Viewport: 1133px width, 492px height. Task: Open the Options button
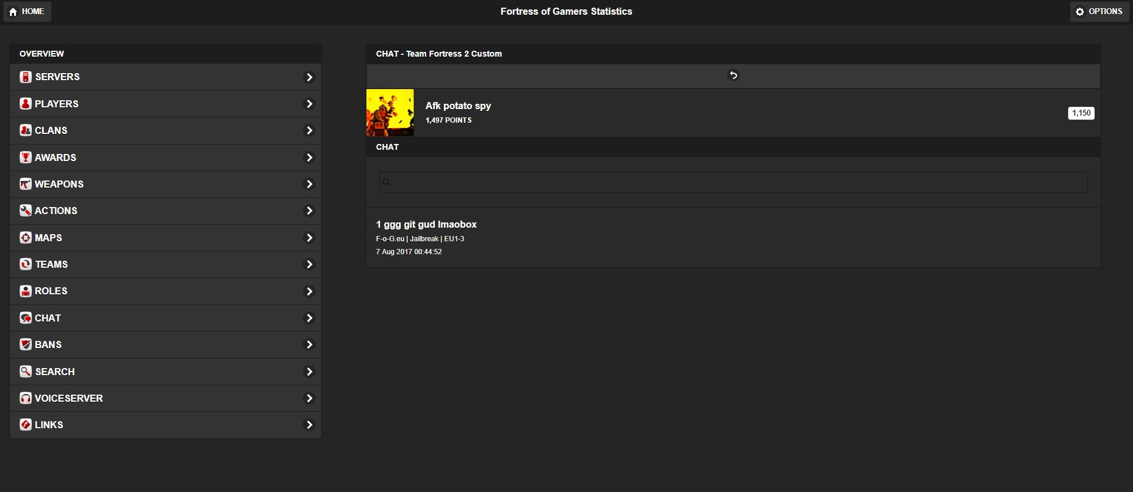[1099, 12]
